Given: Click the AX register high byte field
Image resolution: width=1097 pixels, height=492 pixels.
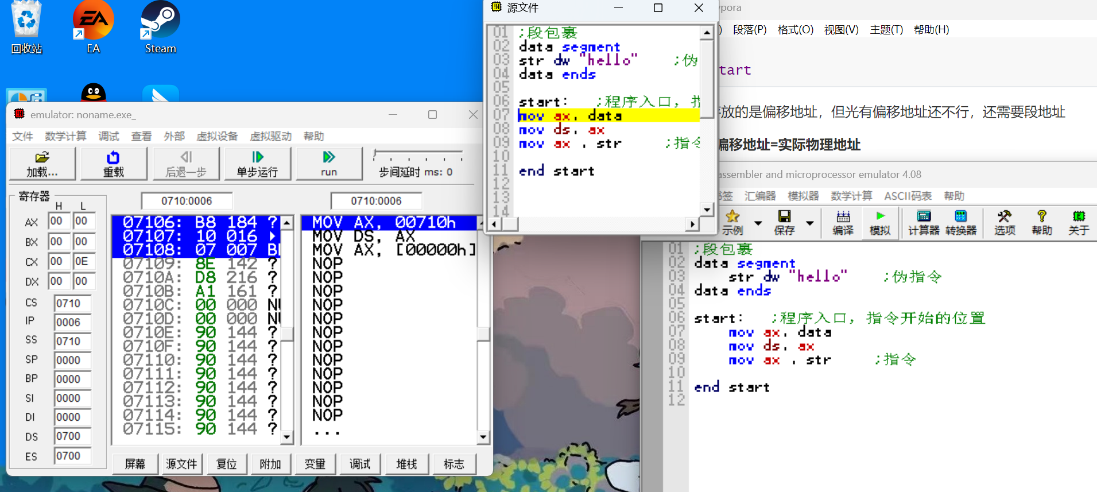Looking at the screenshot, I should click(59, 221).
